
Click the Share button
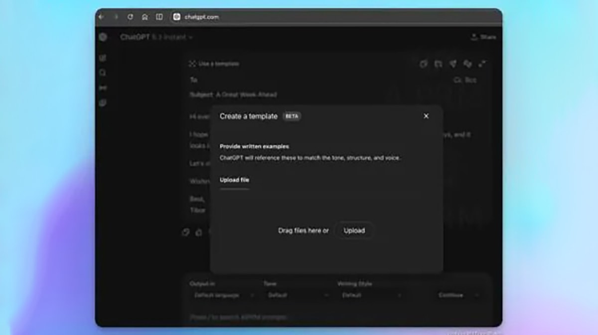[483, 37]
